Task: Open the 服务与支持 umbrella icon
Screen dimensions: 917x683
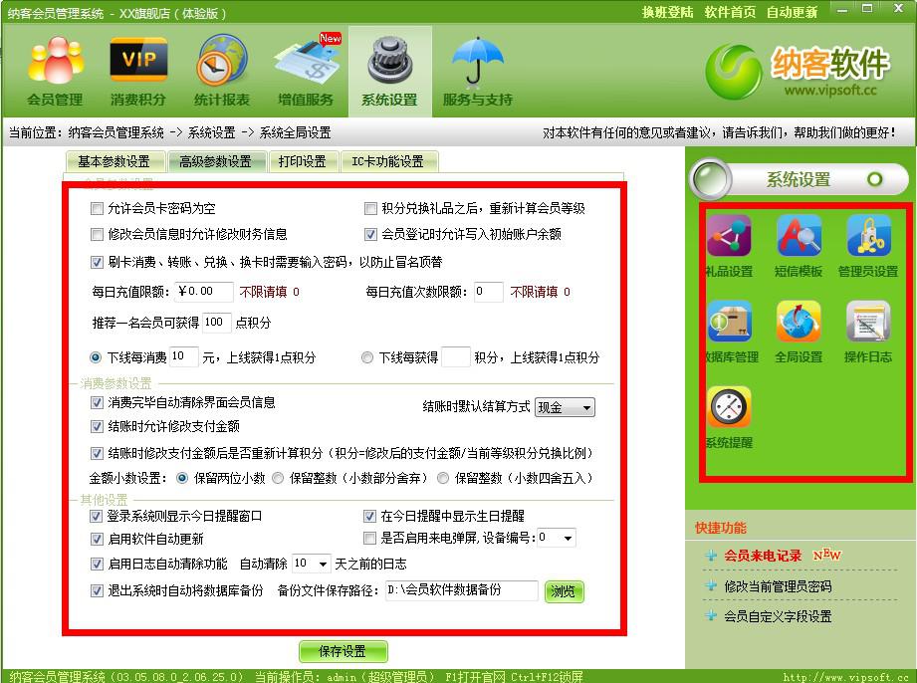Action: pos(477,70)
